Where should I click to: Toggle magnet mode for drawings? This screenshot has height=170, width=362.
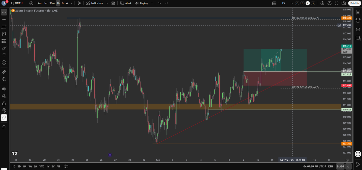click(x=4, y=89)
